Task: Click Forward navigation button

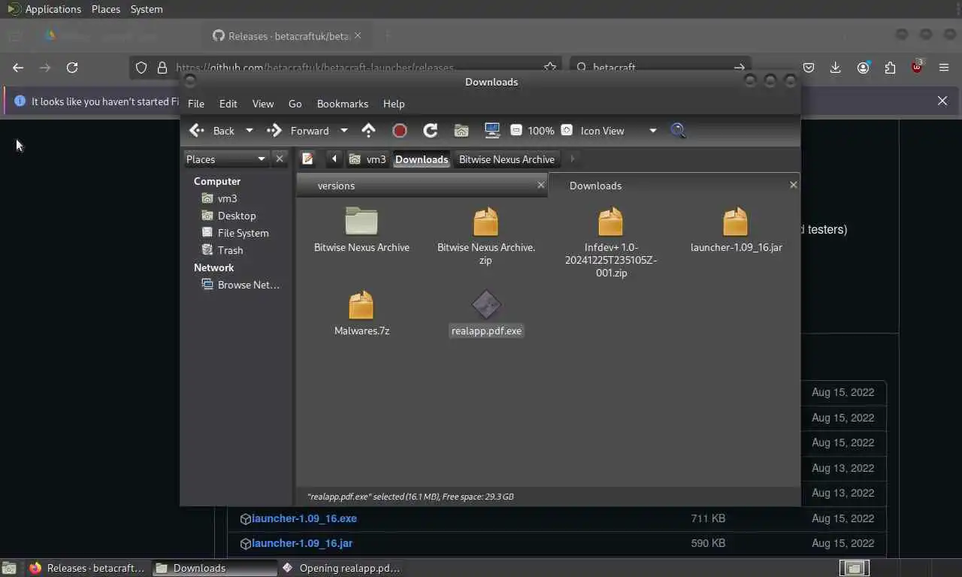Action: tap(298, 131)
